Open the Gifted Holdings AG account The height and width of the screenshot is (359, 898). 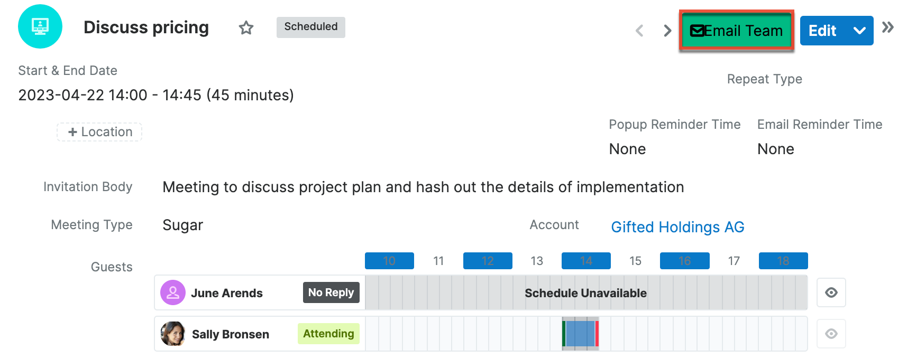click(x=678, y=227)
